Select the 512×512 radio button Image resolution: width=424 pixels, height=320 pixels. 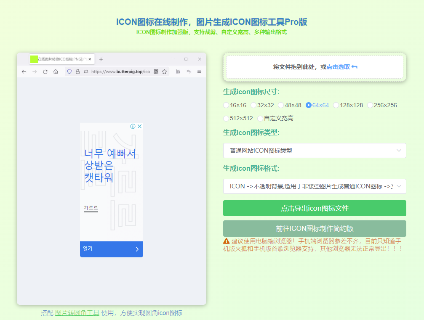(x=227, y=118)
